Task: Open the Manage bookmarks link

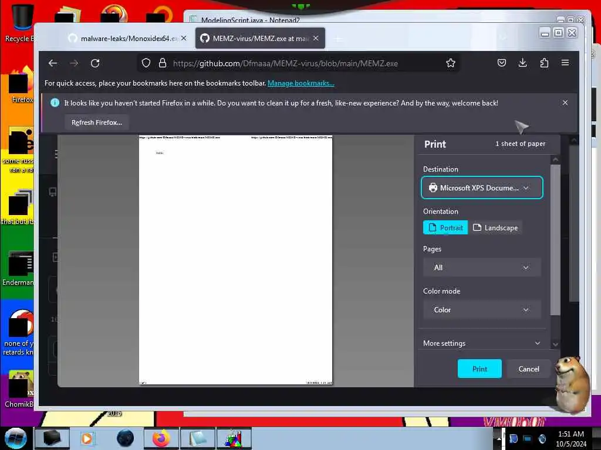Action: 301,83
